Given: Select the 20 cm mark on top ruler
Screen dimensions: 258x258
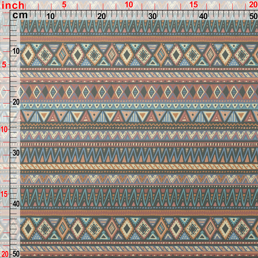Looking at the screenshot, I should click(x=102, y=16).
